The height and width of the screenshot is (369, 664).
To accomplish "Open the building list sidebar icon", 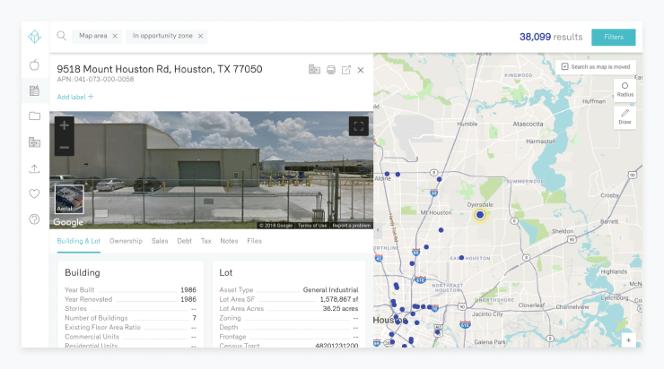I will [34, 90].
